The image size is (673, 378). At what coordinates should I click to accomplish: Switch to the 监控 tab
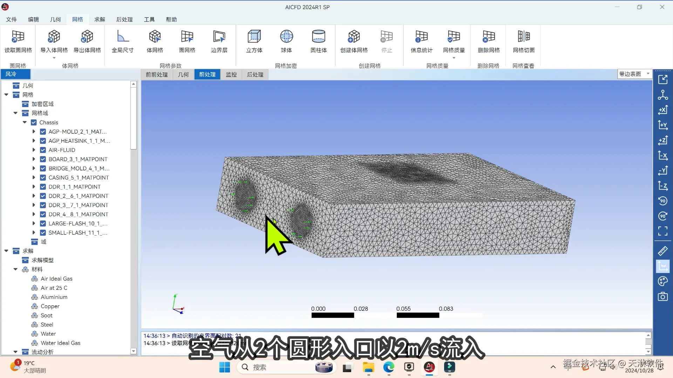(x=231, y=75)
